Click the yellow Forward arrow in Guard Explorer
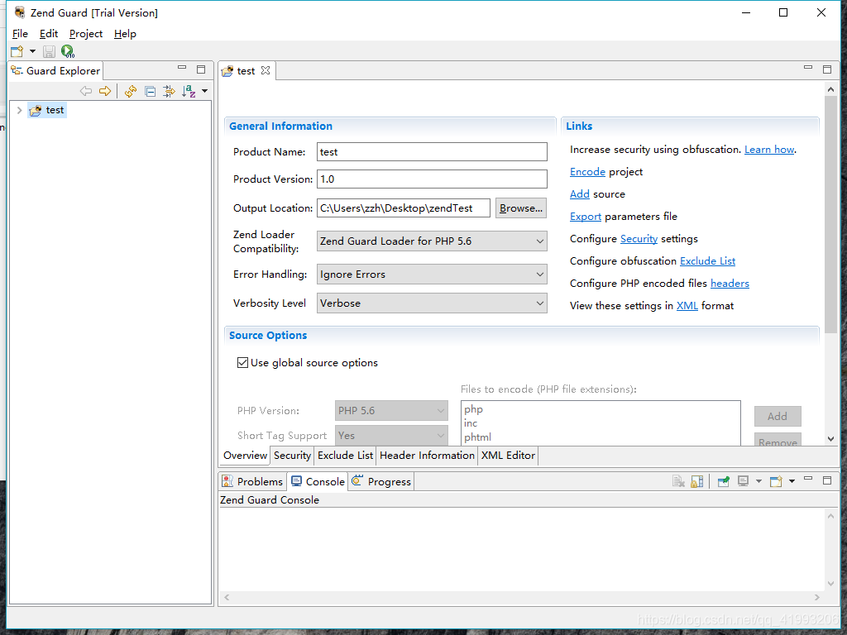Image resolution: width=847 pixels, height=635 pixels. point(105,91)
